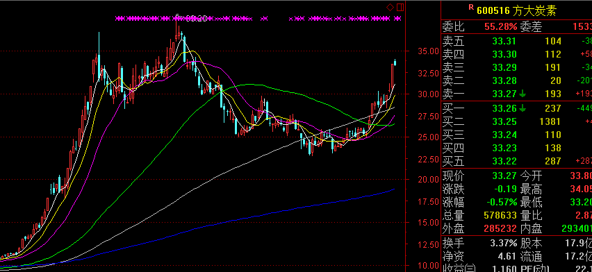Screen dimensions: 592x272
Task: Select the 卖五 order row at 33.31
Action: [517, 41]
